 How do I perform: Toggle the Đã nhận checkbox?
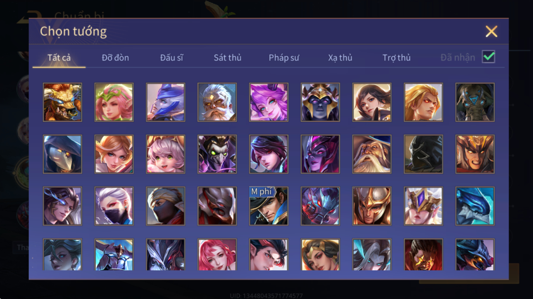pyautogui.click(x=488, y=57)
